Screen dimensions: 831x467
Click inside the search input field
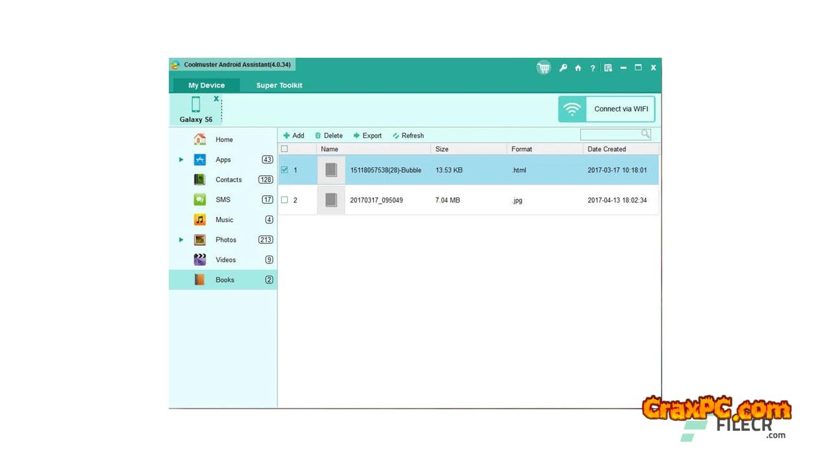pos(610,134)
